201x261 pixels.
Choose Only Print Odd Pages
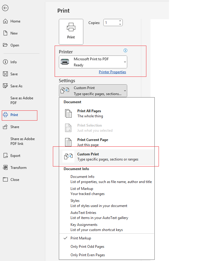coord(107,247)
